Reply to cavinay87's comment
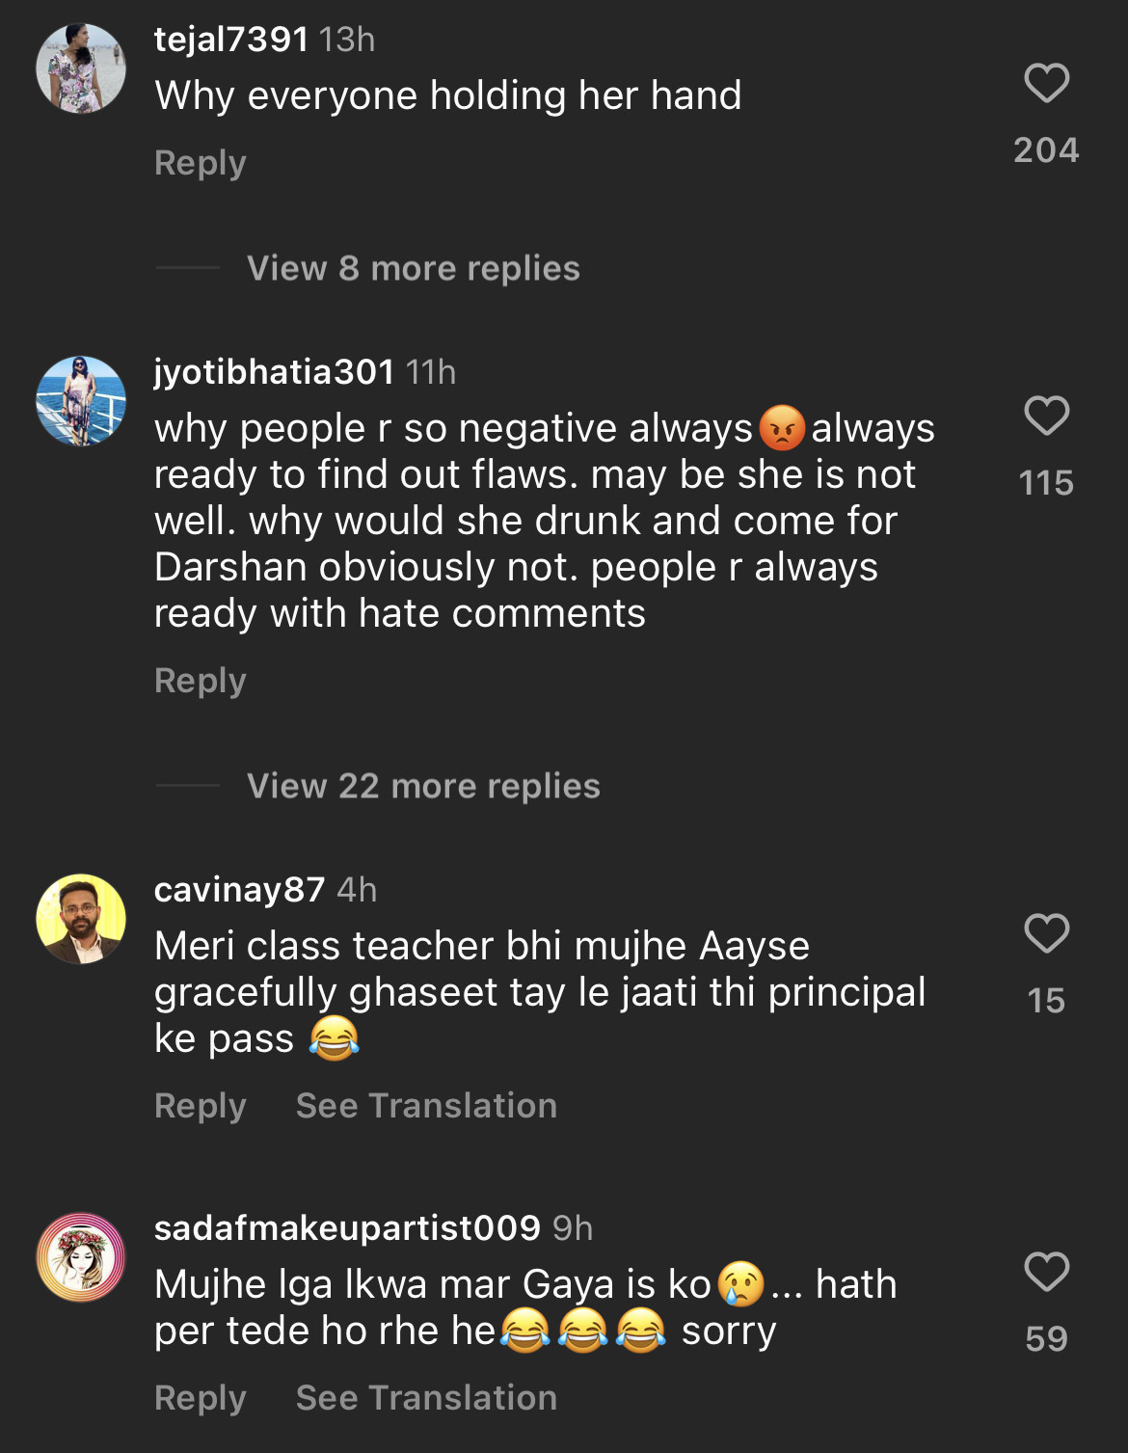 pyautogui.click(x=201, y=1106)
